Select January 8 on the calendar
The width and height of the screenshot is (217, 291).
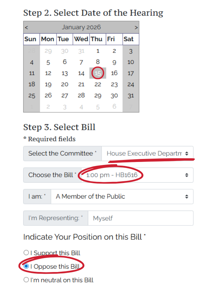point(98,62)
